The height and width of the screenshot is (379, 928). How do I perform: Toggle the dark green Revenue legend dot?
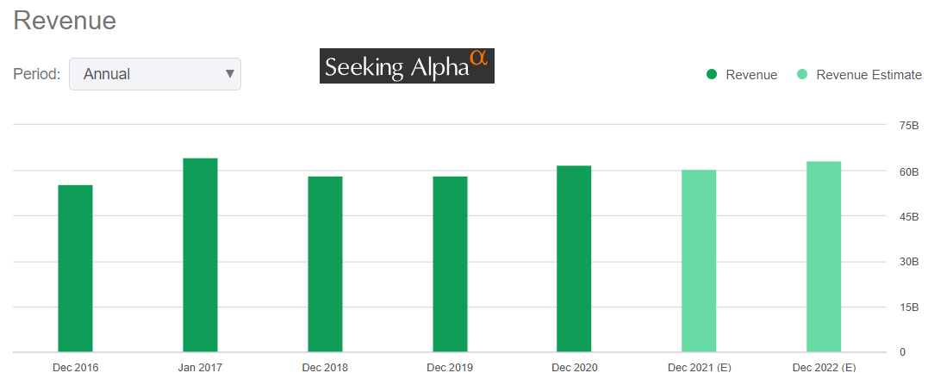click(x=712, y=75)
